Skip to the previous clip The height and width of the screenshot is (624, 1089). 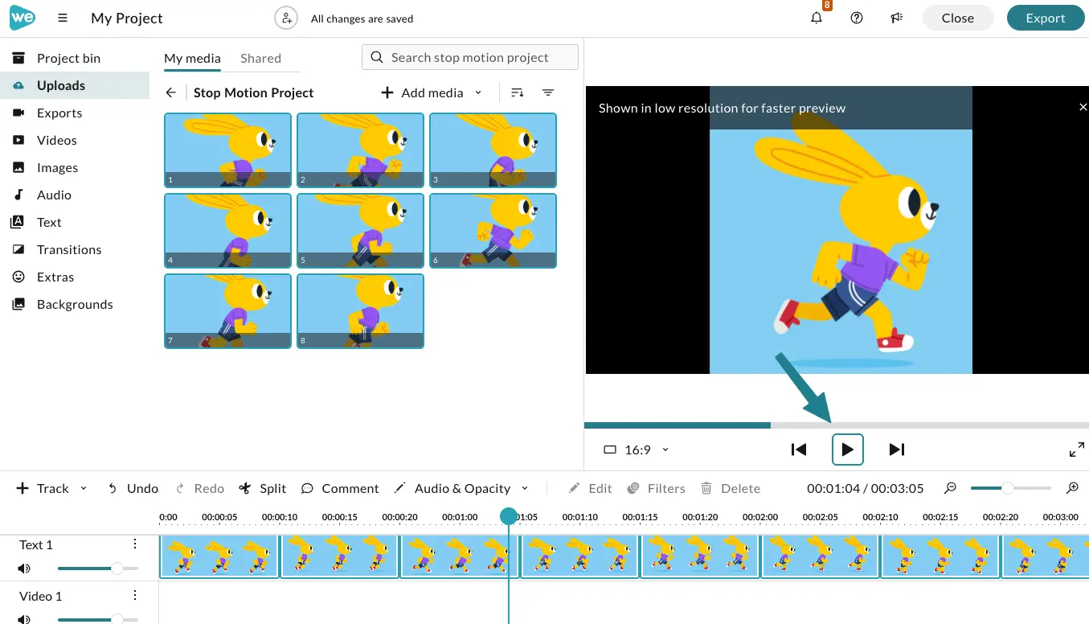[798, 450]
